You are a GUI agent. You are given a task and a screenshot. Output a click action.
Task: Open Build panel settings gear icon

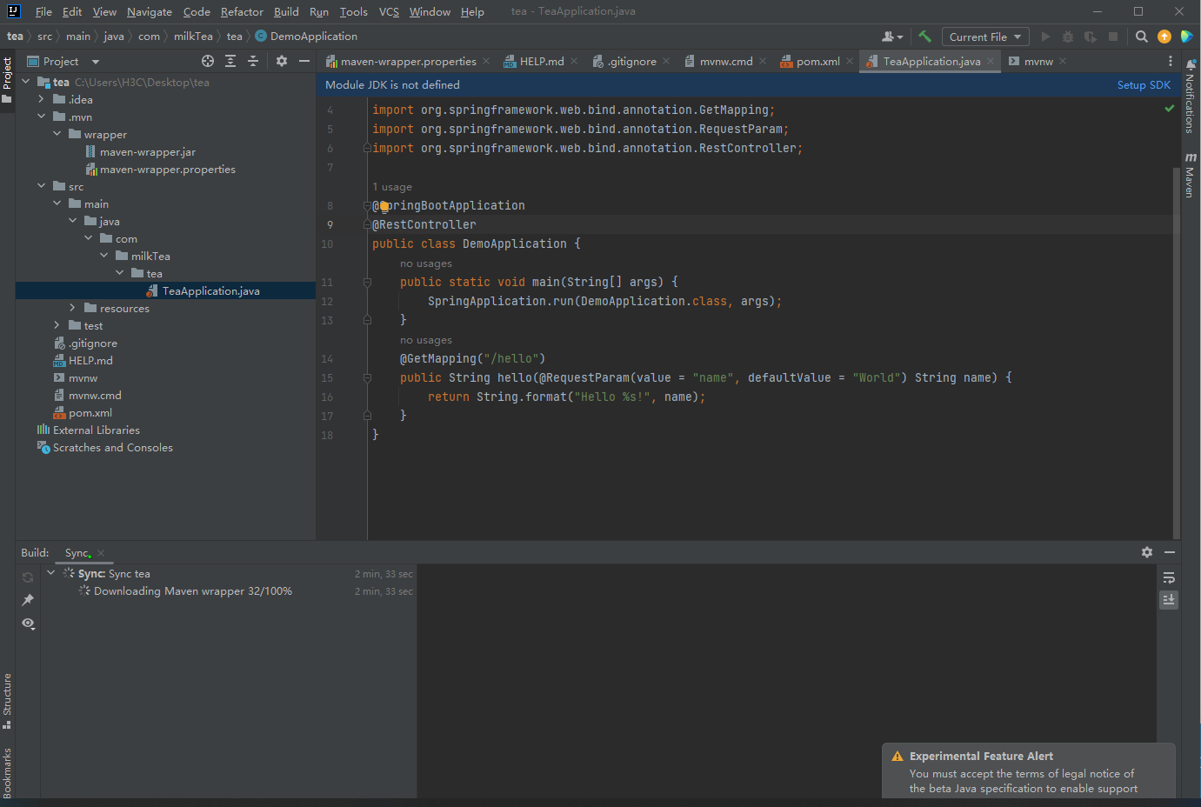click(x=1147, y=552)
